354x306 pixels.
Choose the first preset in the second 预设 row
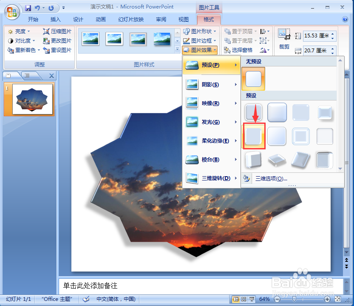254,136
